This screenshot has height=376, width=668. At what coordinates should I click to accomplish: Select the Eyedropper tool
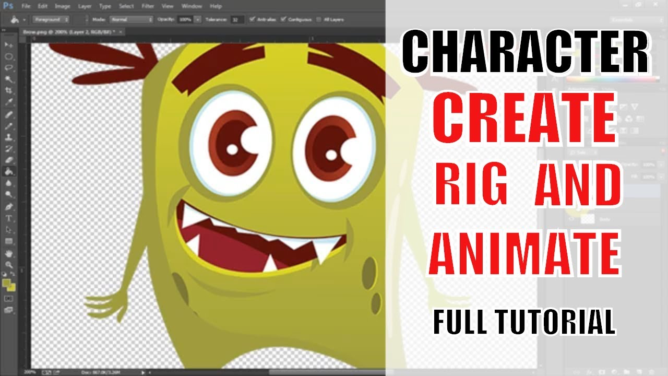(x=9, y=102)
